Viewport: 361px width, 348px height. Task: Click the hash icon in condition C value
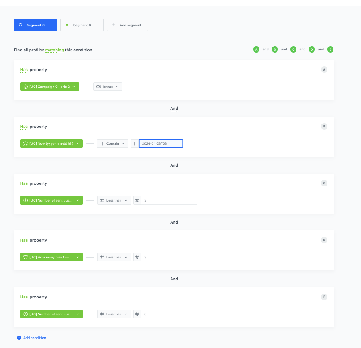137,200
